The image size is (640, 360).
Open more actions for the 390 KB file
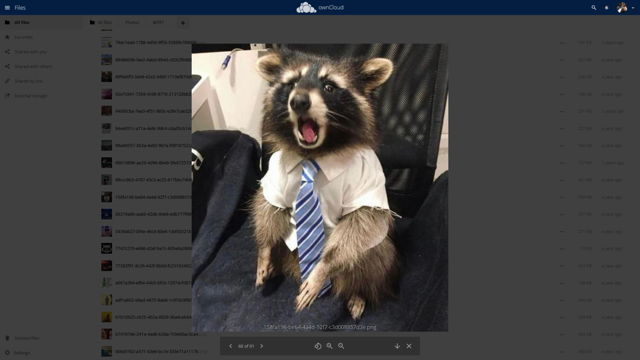562,352
